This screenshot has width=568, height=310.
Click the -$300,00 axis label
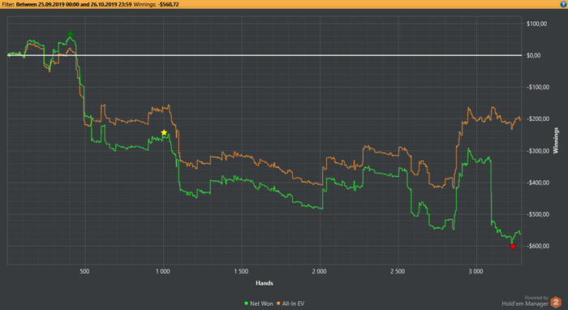tap(537, 151)
